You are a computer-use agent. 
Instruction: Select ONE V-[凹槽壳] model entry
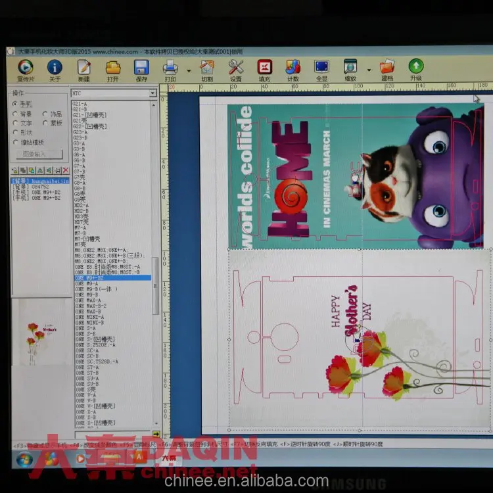coord(95,406)
